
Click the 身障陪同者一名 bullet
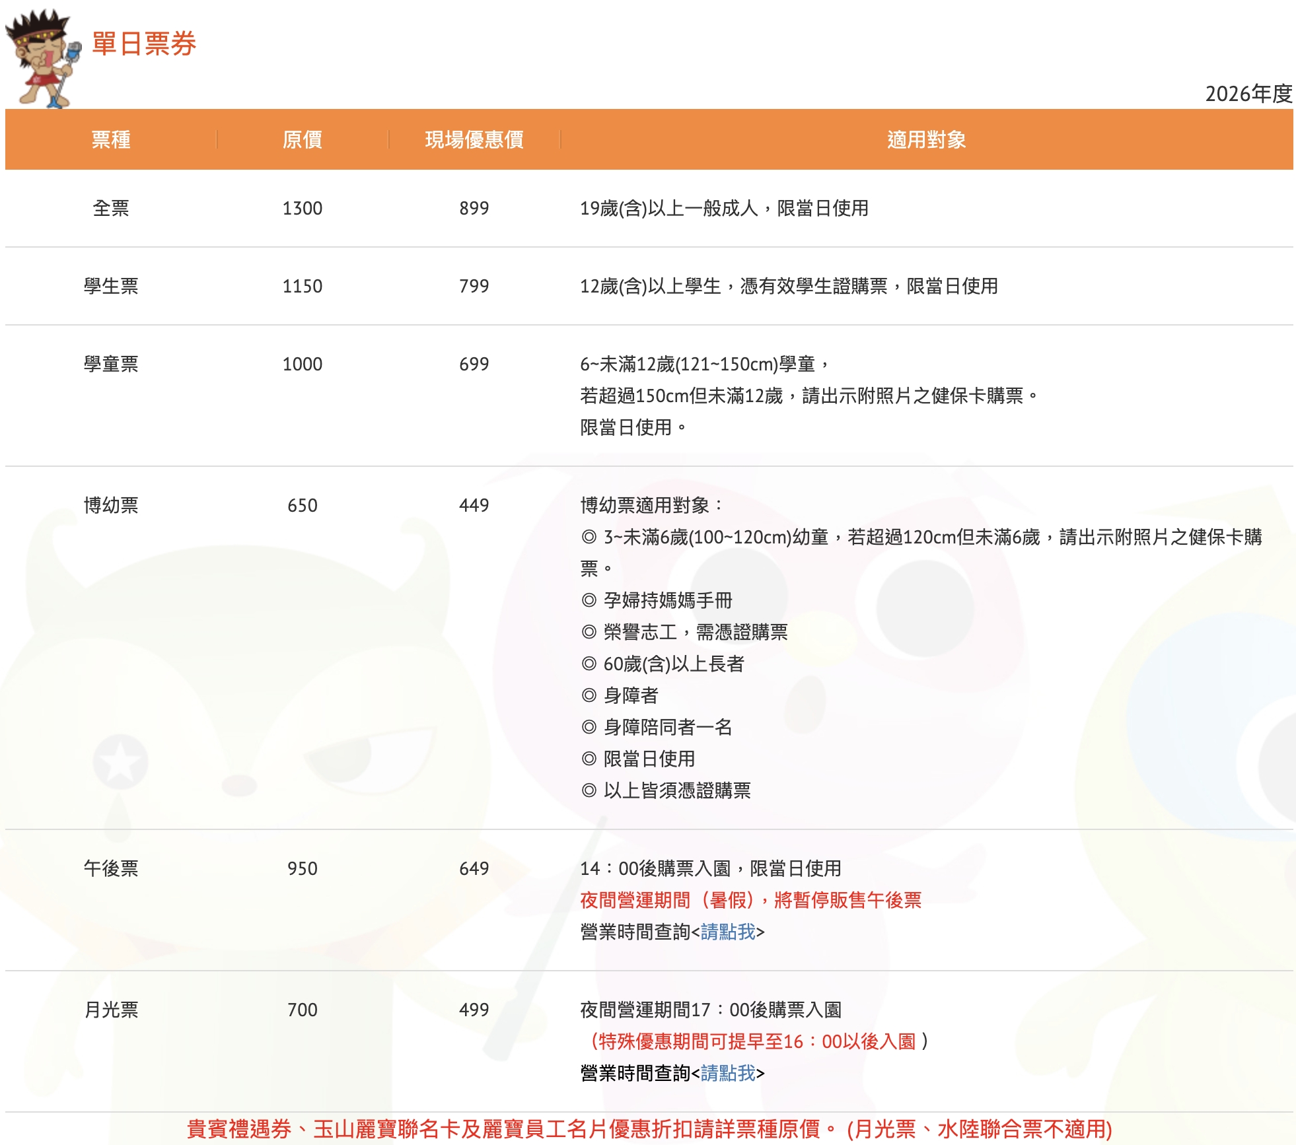coord(657,727)
